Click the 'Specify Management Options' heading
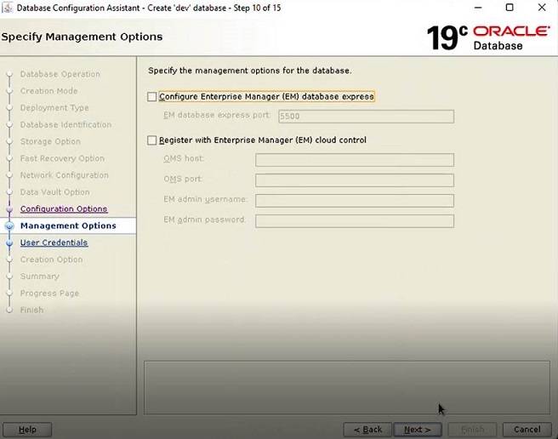The height and width of the screenshot is (439, 558). 82,37
